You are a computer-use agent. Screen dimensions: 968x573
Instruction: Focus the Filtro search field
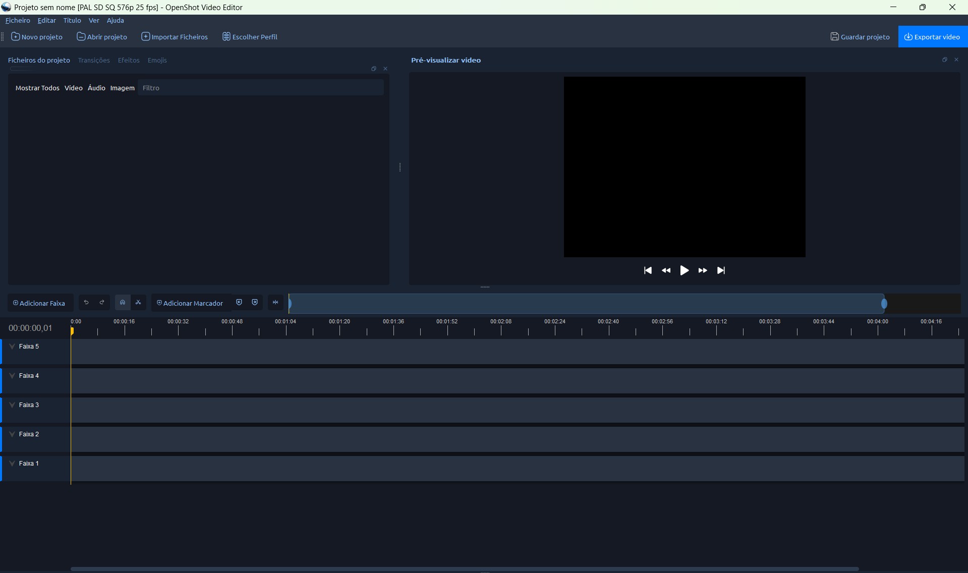[x=261, y=88]
